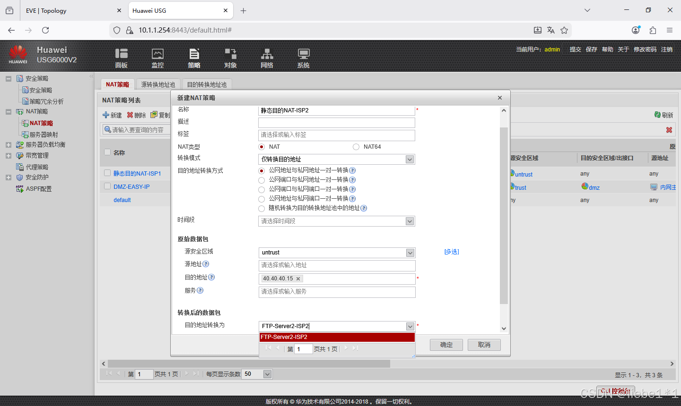Click the help icon beside 服务
The width and height of the screenshot is (681, 406).
coord(200,290)
